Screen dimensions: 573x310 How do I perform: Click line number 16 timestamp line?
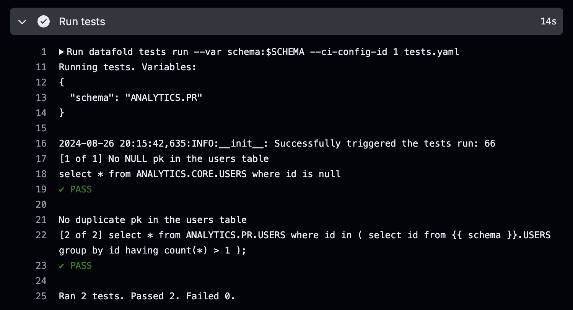[41, 144]
